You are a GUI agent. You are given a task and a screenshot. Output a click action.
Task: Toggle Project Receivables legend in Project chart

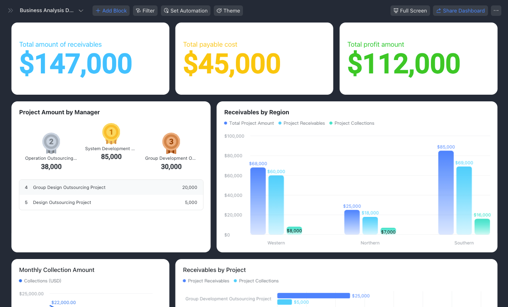[206, 281]
